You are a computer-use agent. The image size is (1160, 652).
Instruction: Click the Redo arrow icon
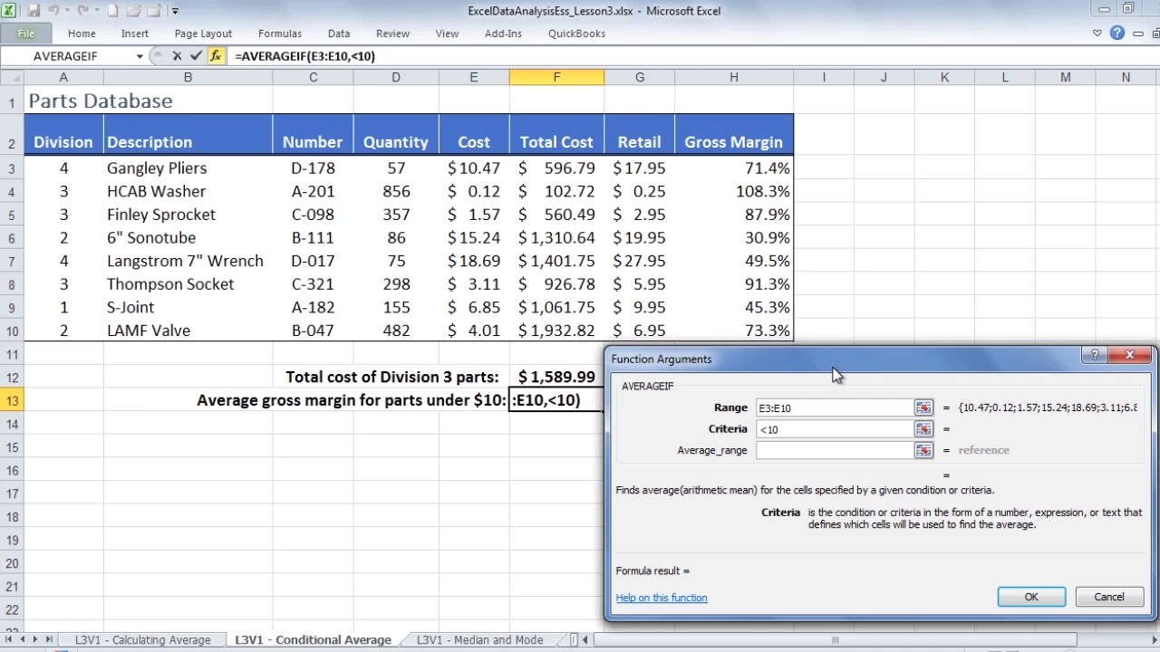[82, 11]
